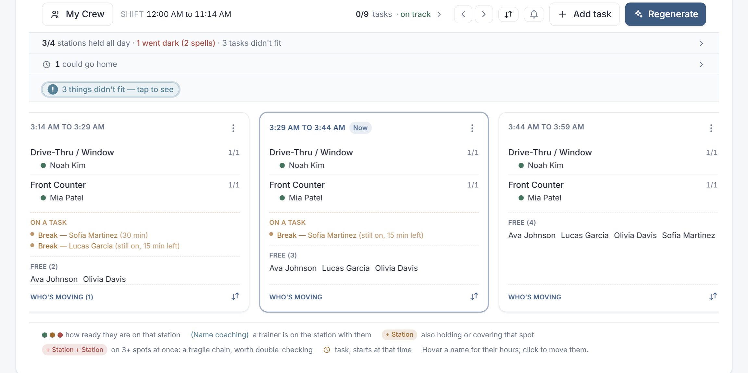Click the Add task button
The height and width of the screenshot is (373, 748).
pyautogui.click(x=584, y=14)
